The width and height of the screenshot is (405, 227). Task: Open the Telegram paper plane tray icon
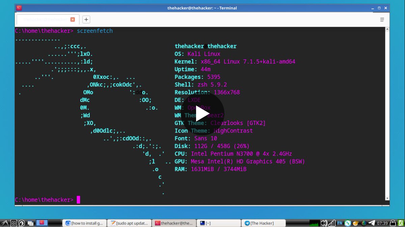[372, 223]
